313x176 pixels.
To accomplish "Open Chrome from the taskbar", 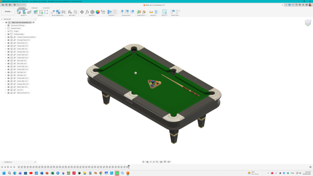I will click(101, 173).
